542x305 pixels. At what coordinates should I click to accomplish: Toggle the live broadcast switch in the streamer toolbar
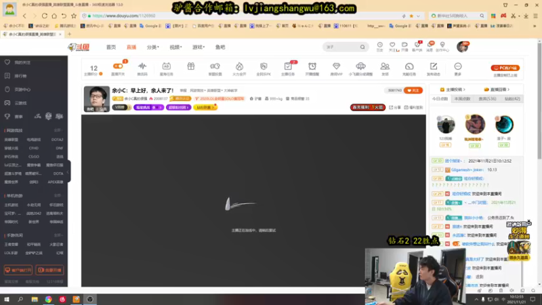(x=118, y=66)
